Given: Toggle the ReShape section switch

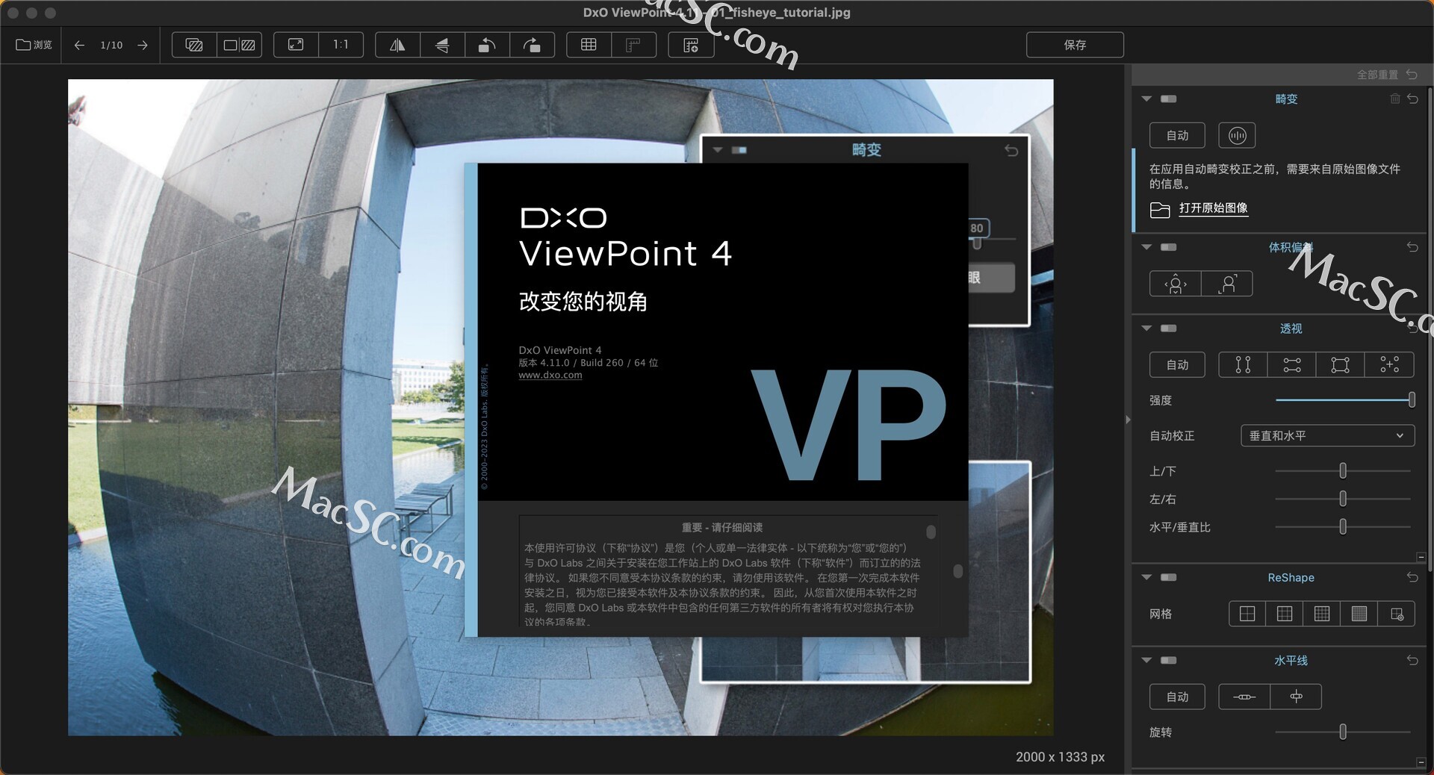Looking at the screenshot, I should (x=1169, y=576).
